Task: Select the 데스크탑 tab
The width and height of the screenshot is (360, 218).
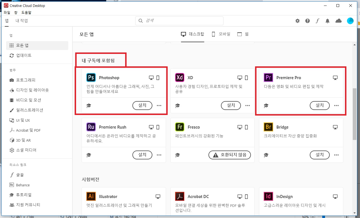Action: point(193,34)
